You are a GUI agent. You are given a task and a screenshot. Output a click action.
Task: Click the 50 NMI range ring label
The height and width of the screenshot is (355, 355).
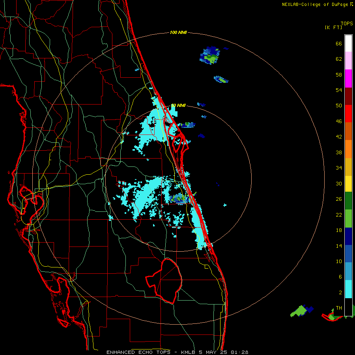[x=178, y=105]
